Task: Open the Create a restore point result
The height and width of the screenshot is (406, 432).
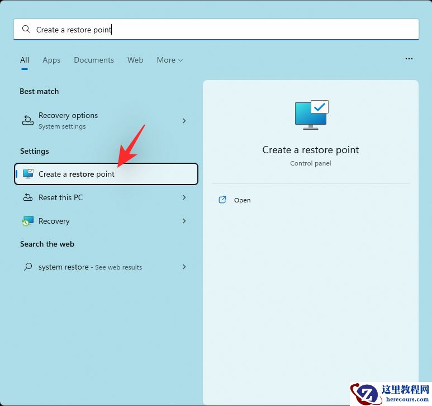Action: (106, 174)
